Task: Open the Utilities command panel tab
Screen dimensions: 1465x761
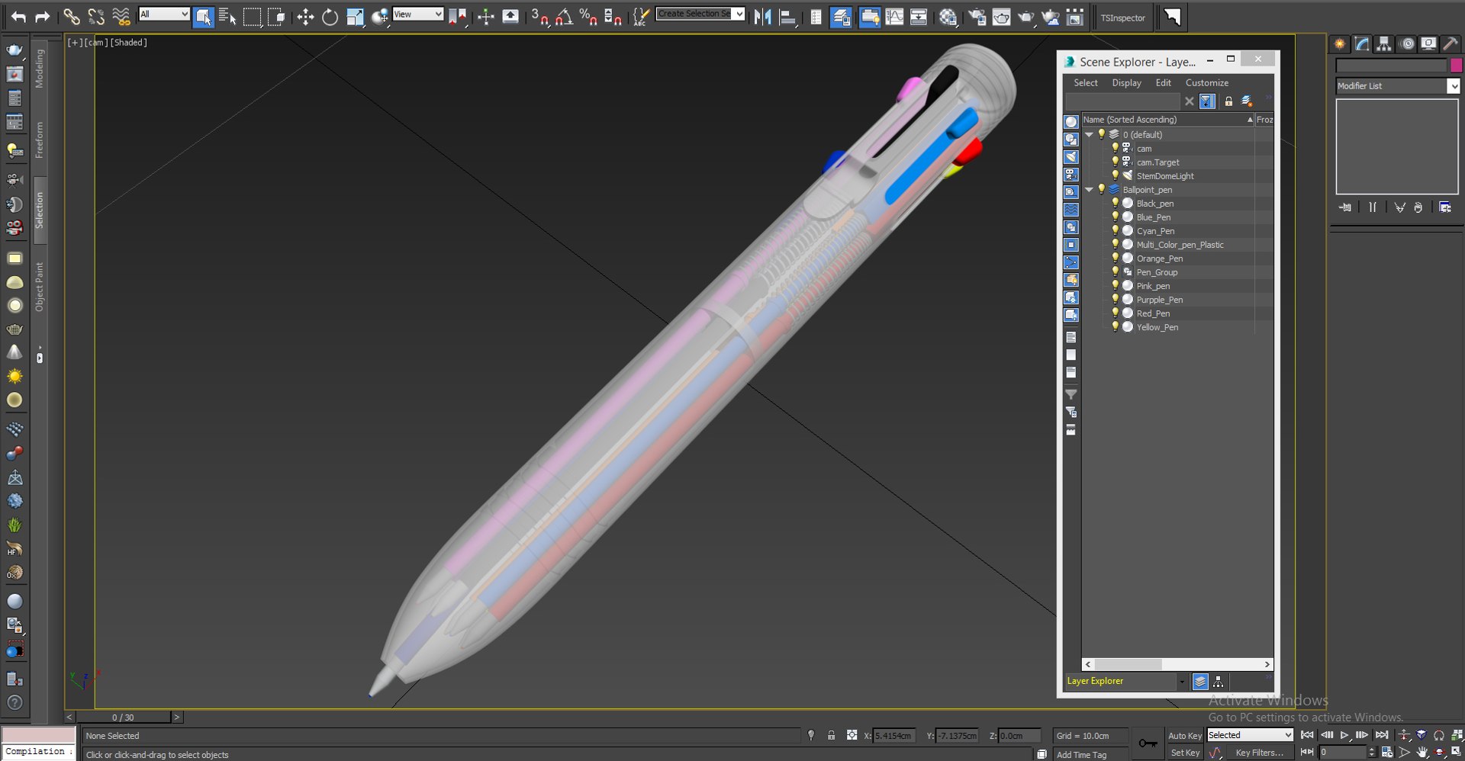Action: pyautogui.click(x=1451, y=44)
